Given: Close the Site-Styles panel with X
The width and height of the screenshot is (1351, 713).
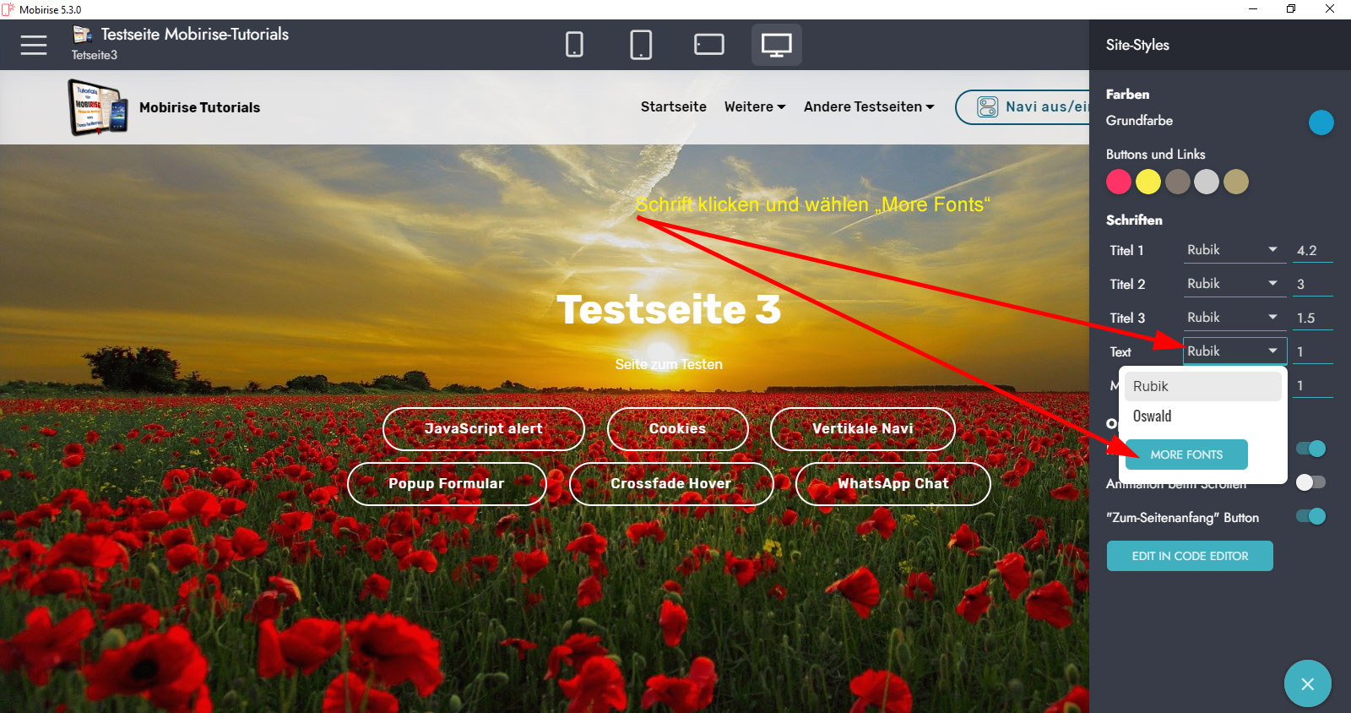Looking at the screenshot, I should pyautogui.click(x=1307, y=683).
